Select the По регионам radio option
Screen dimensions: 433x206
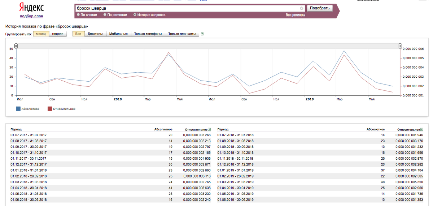105,15
